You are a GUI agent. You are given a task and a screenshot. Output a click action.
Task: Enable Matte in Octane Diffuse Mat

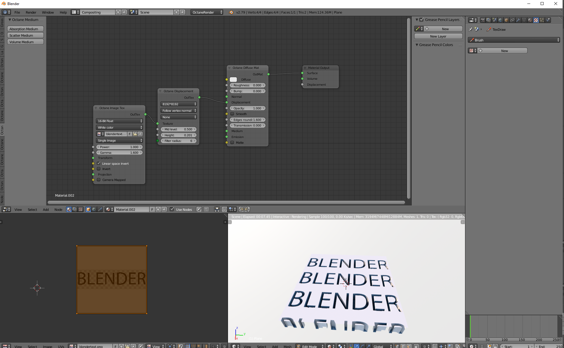[x=232, y=143]
